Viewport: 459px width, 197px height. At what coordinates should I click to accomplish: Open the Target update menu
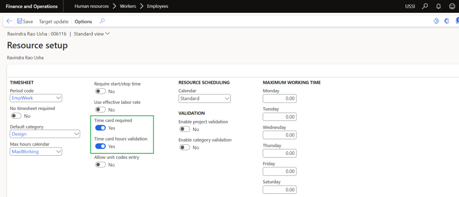[54, 22]
